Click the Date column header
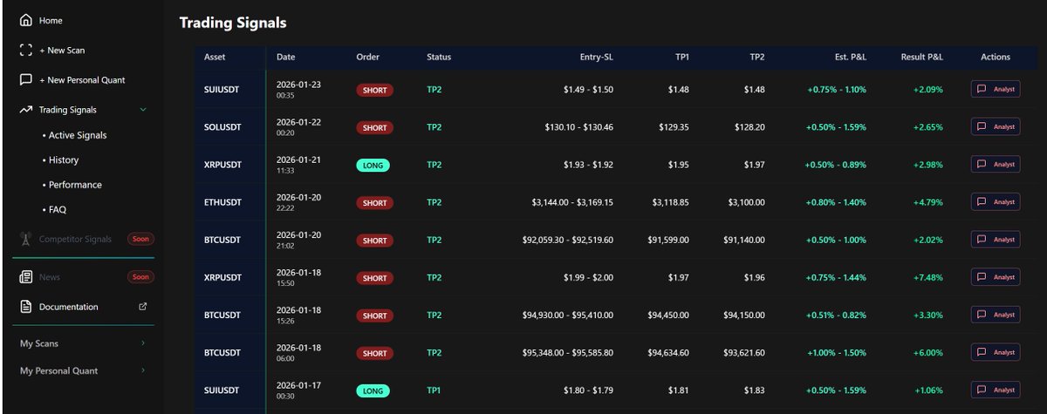The height and width of the screenshot is (414, 1047). [x=285, y=57]
